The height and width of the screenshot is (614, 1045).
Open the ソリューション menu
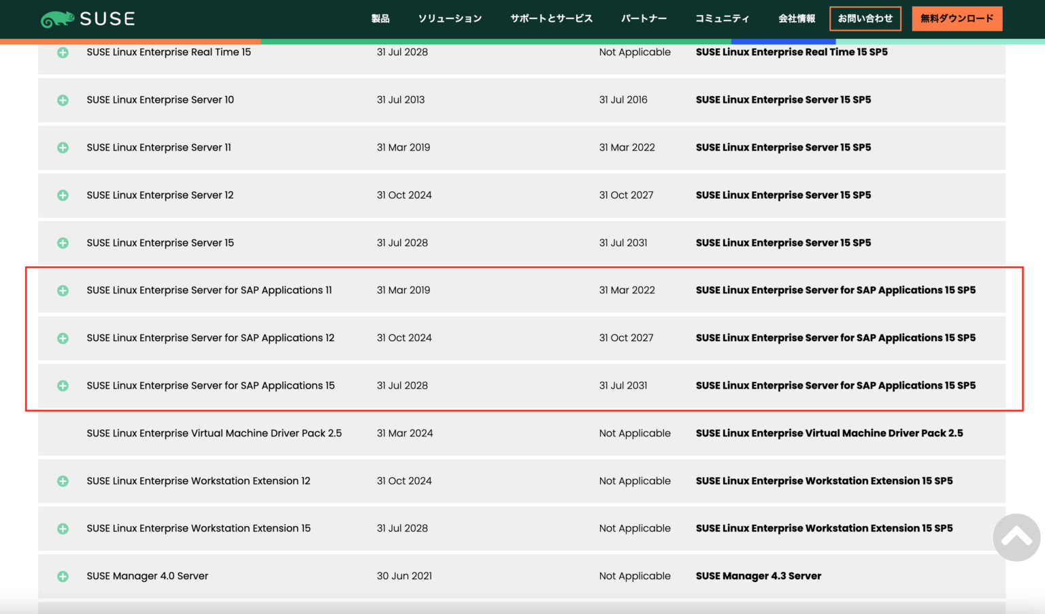450,19
